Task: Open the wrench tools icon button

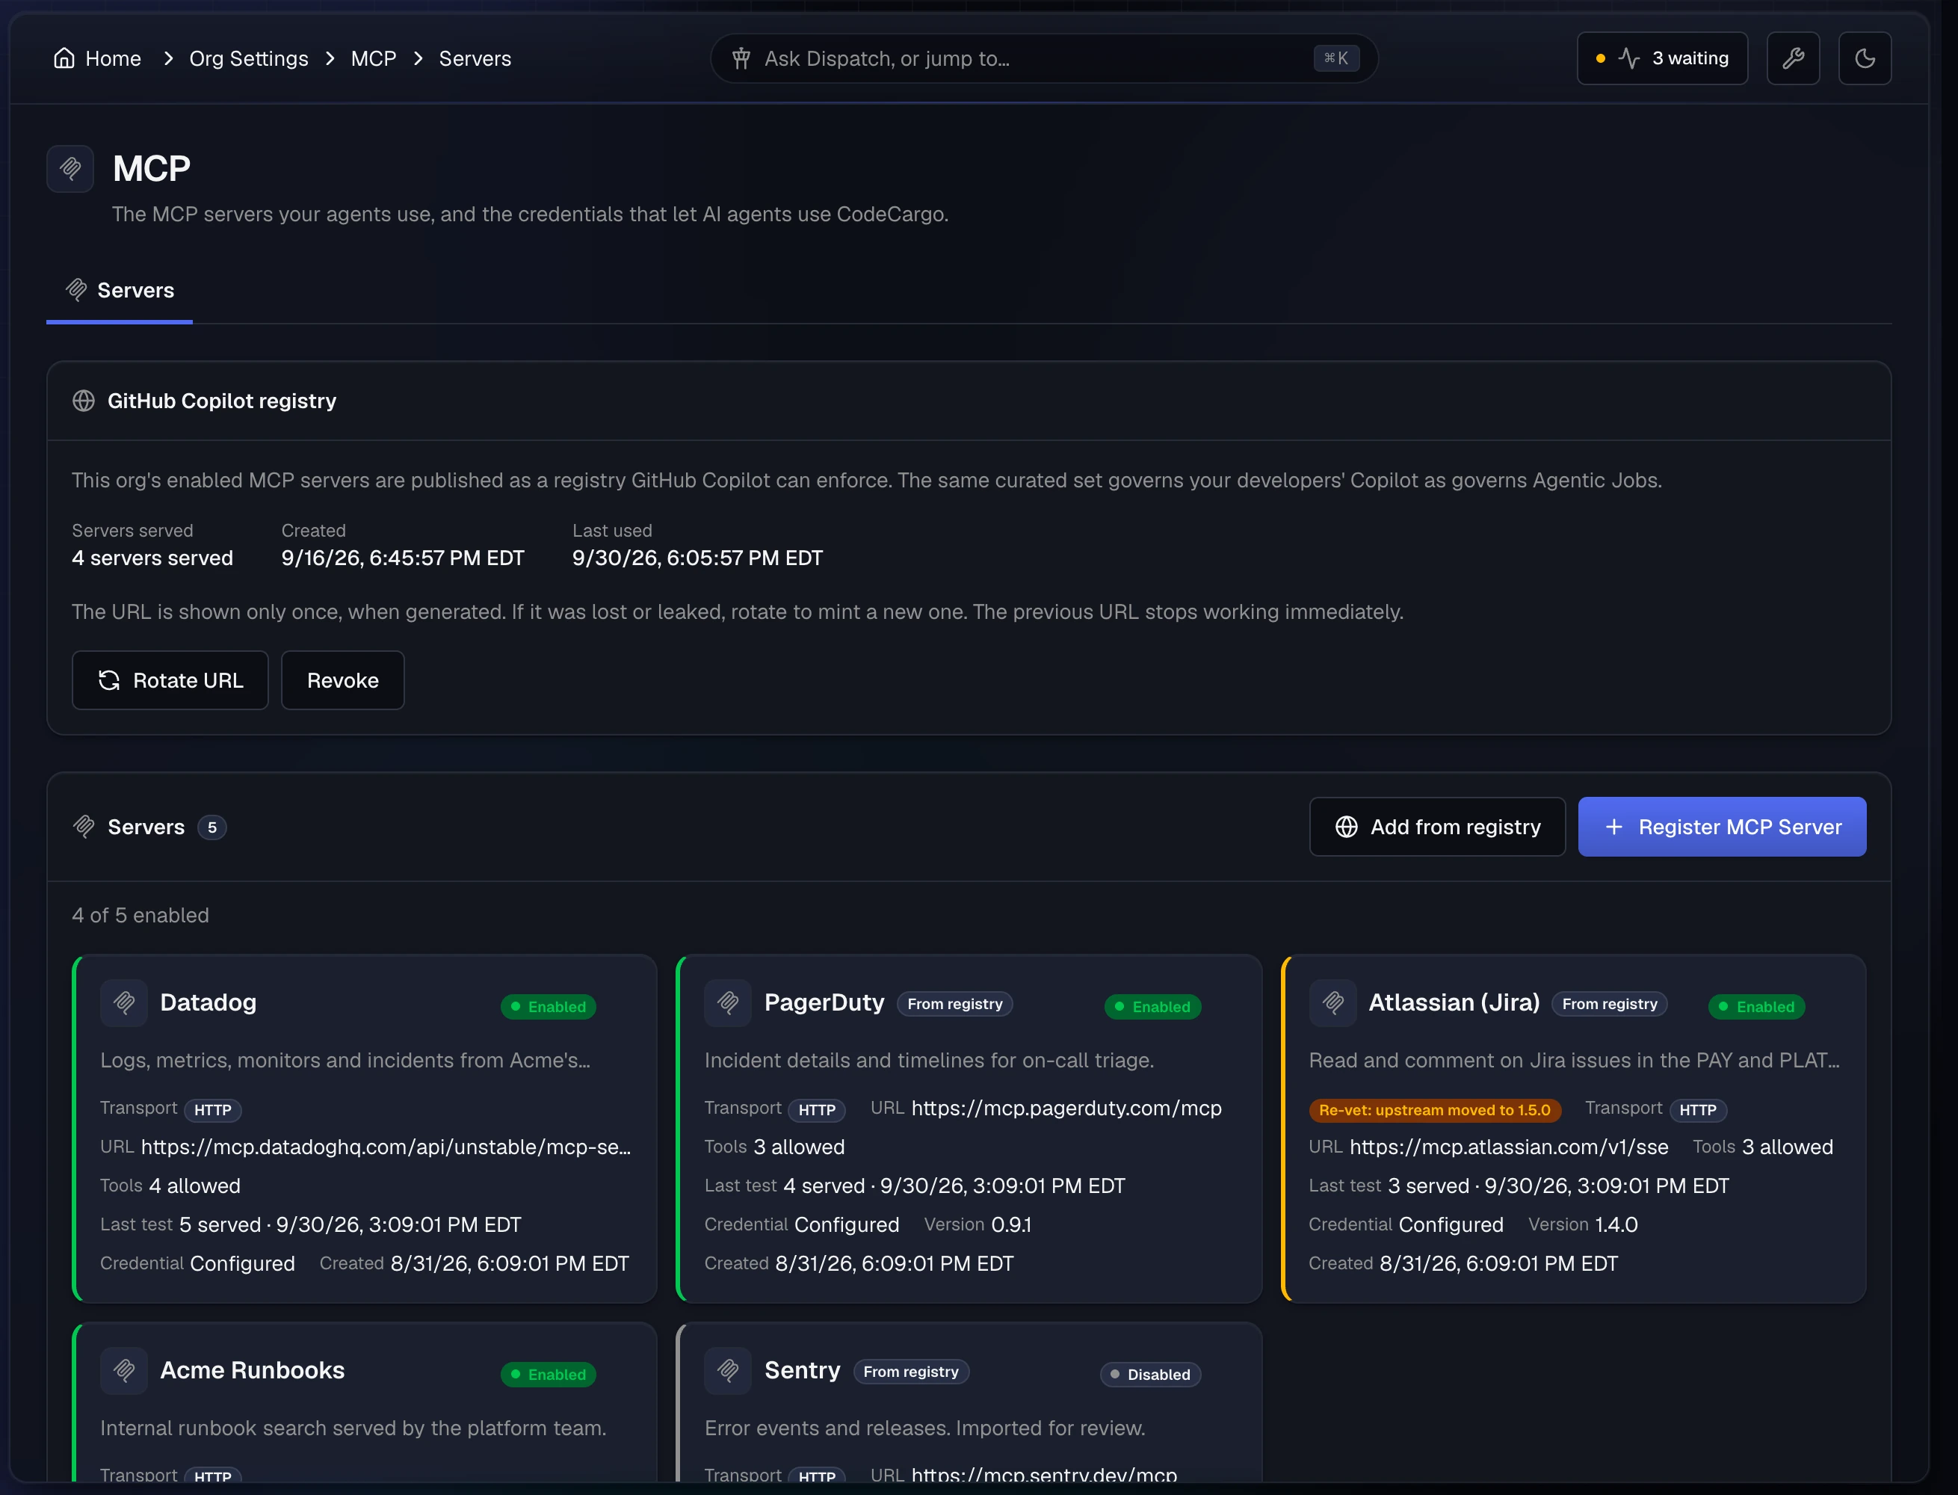Action: (x=1793, y=58)
